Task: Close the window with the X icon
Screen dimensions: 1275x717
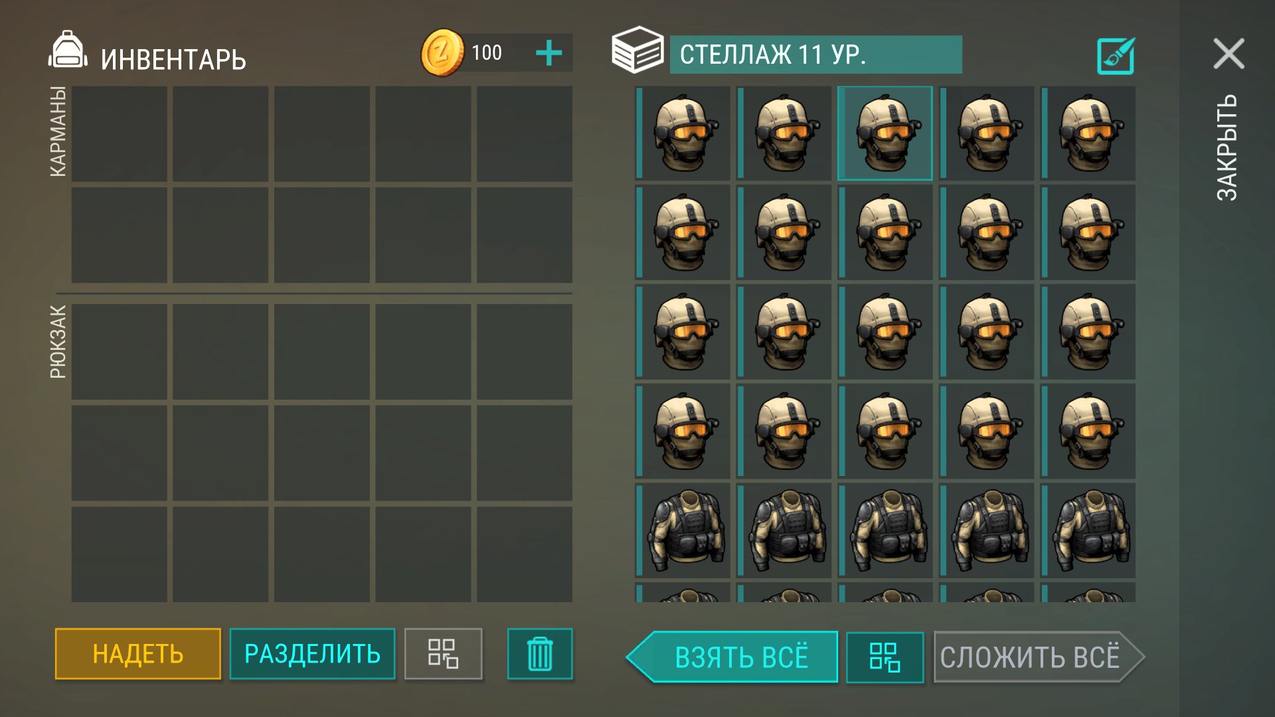Action: click(1229, 53)
